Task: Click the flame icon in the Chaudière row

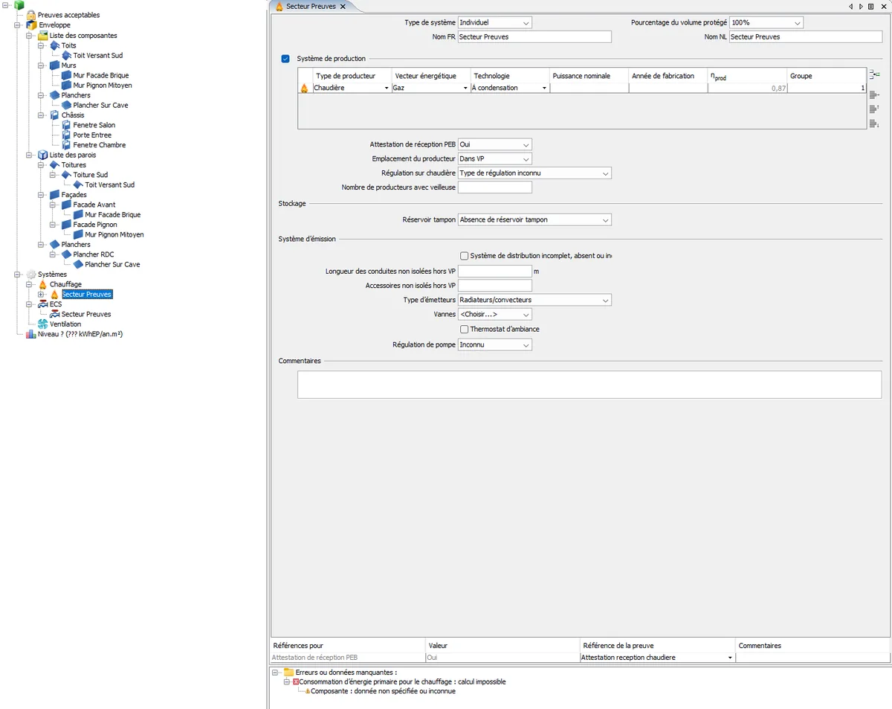Action: pyautogui.click(x=304, y=89)
